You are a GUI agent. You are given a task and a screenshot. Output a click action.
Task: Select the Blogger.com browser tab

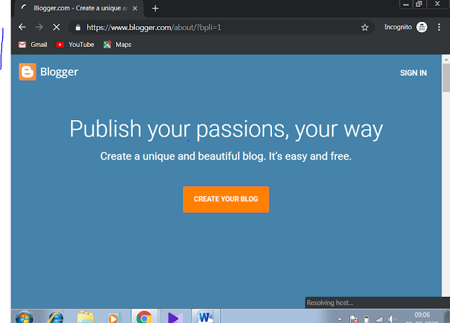pos(79,8)
